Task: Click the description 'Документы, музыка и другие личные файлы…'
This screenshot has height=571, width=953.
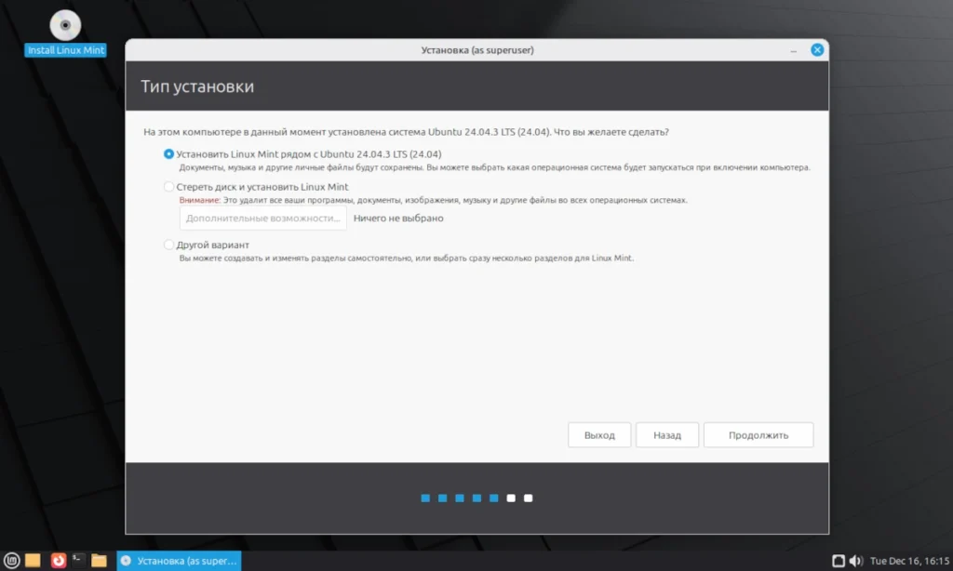Action: pyautogui.click(x=495, y=167)
